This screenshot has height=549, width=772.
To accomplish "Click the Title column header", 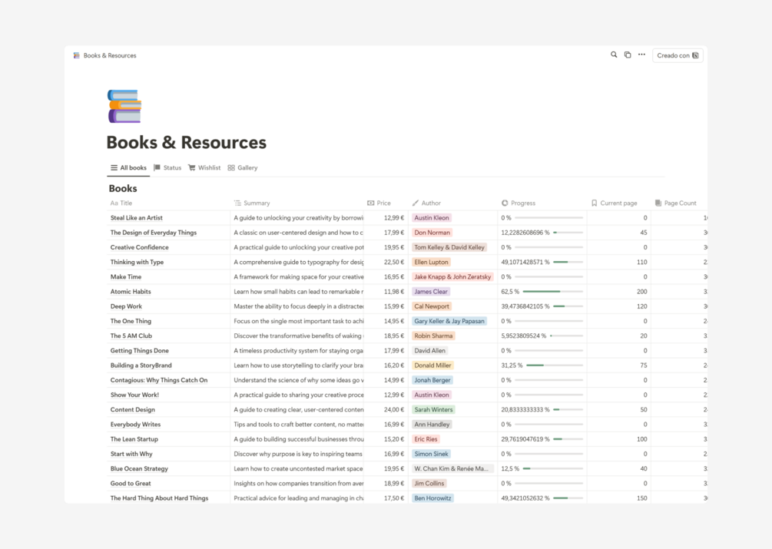I will [x=121, y=203].
